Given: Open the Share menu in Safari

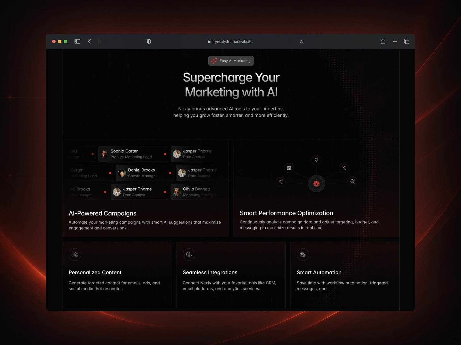Looking at the screenshot, I should click(383, 41).
